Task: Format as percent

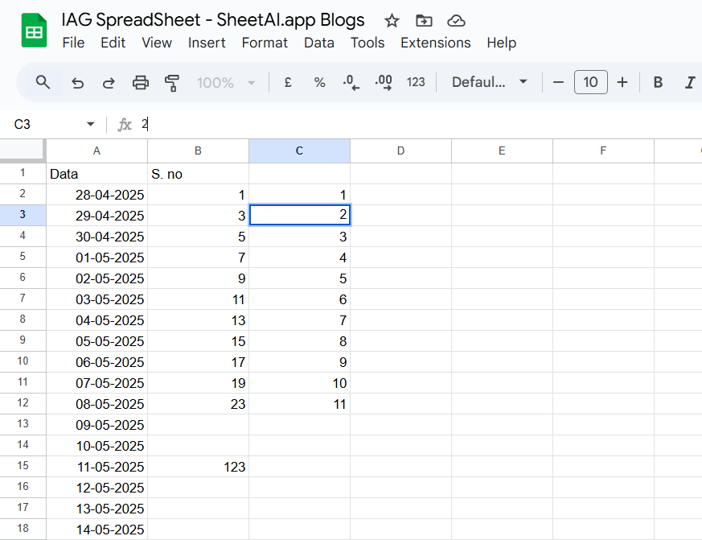Action: [319, 82]
